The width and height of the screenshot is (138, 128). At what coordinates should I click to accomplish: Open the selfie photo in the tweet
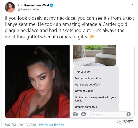pos(37,82)
